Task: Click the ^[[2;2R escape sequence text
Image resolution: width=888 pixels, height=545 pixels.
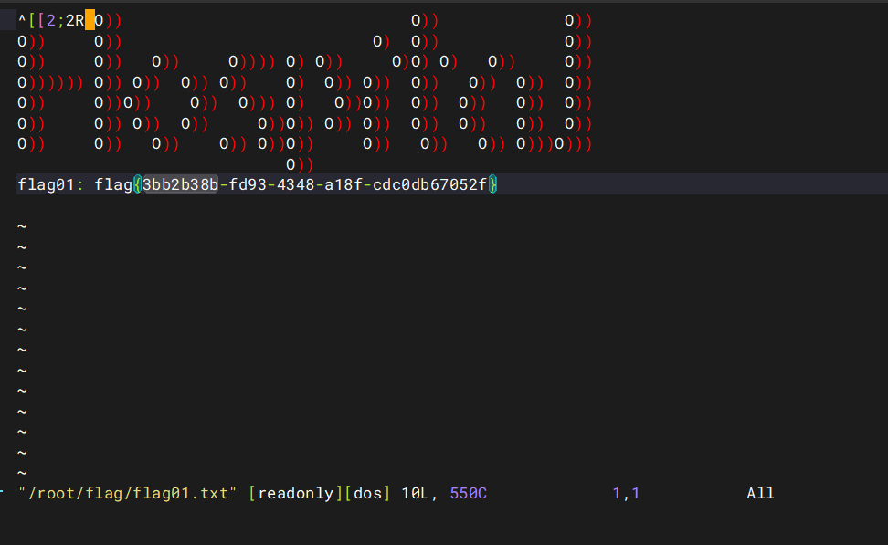Action: [x=50, y=20]
